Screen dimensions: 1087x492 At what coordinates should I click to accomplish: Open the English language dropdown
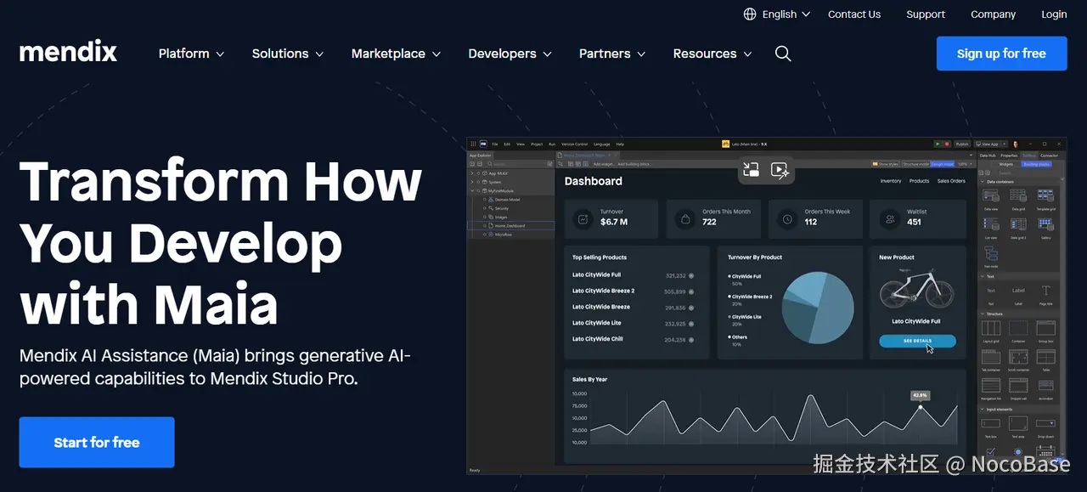tap(777, 14)
